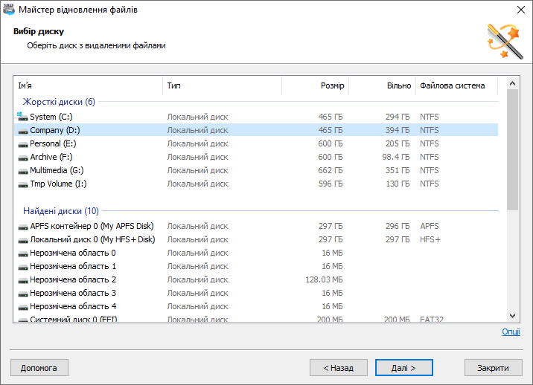Image resolution: width=533 pixels, height=385 pixels.
Task: Click the HFS+ file system cell
Action: pyautogui.click(x=430, y=239)
